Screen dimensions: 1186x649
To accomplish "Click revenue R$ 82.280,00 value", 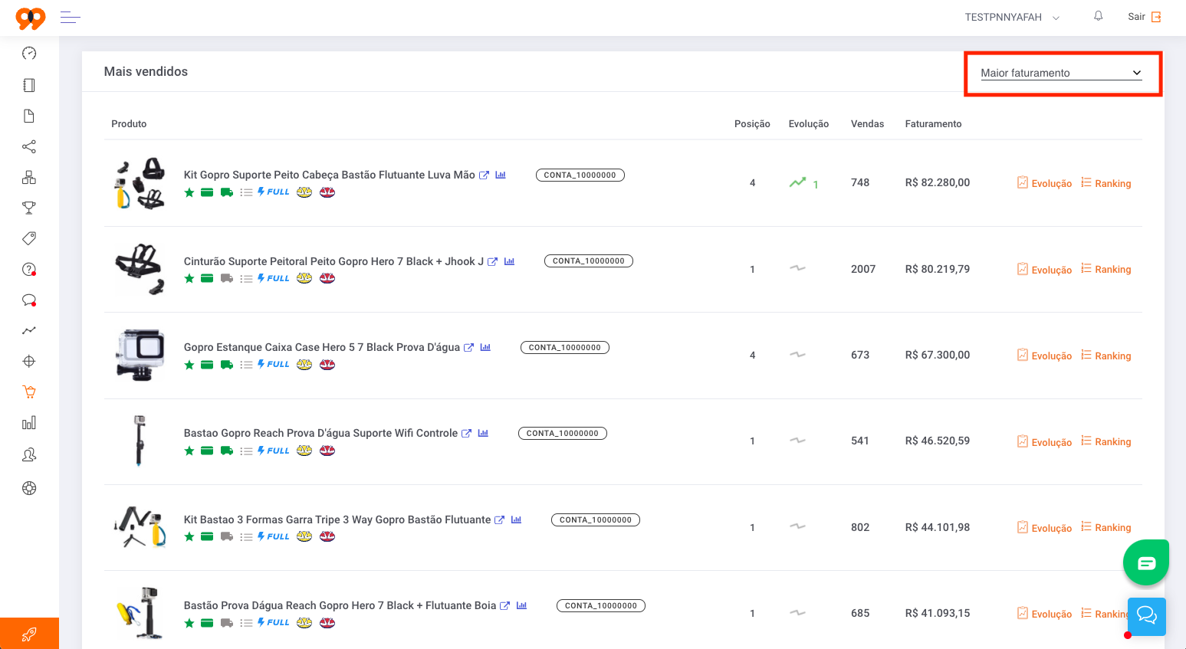I will pos(938,182).
